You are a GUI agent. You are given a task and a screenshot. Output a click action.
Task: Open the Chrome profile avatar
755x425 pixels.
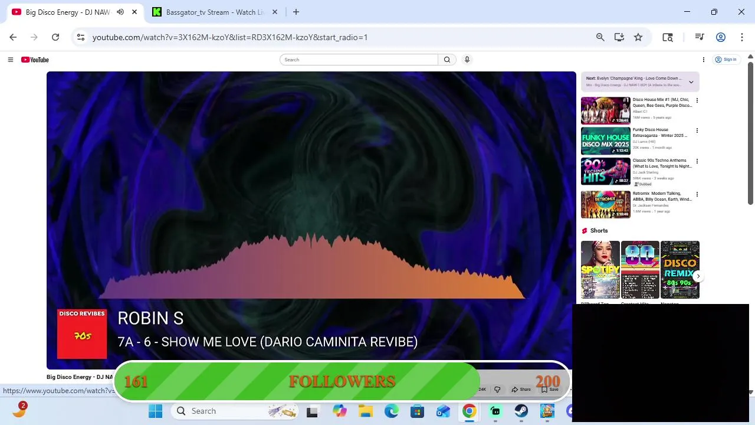point(720,37)
